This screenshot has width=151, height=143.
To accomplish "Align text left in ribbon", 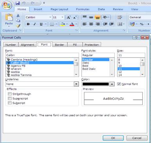I will (x=84, y=24).
